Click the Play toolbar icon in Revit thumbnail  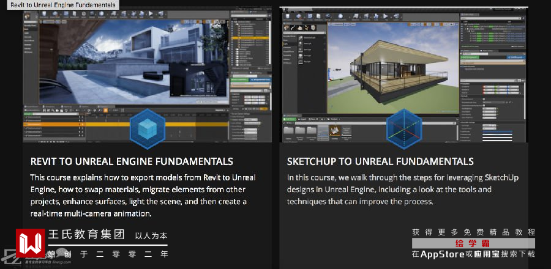[x=151, y=15]
